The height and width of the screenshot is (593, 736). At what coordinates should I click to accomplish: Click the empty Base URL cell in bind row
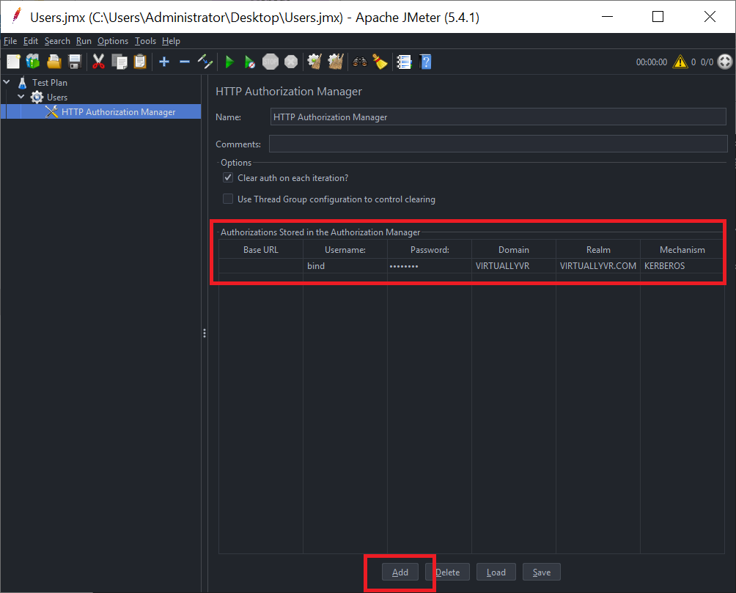tap(260, 266)
